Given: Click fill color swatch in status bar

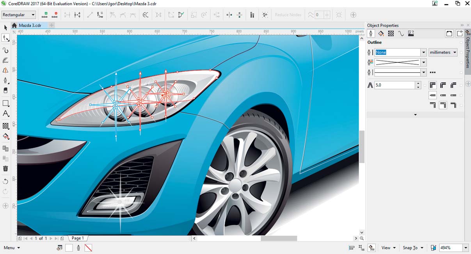Looking at the screenshot, I should point(69,248).
